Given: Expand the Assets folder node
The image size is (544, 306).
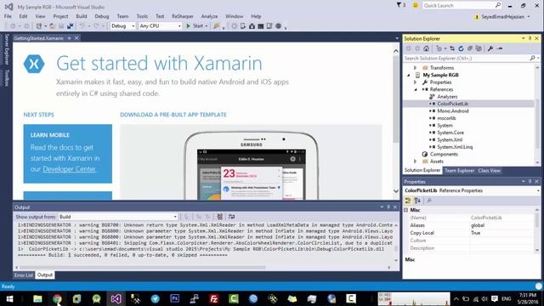Looking at the screenshot, I should coord(416,161).
